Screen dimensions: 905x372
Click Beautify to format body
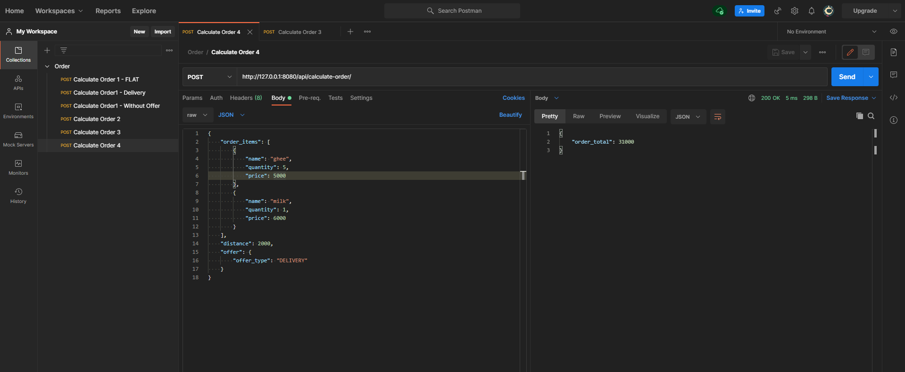click(510, 115)
